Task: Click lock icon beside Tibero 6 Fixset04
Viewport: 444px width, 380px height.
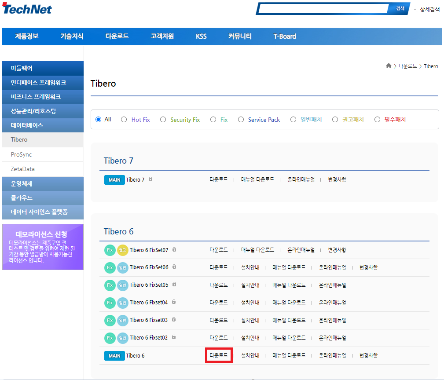Action: click(x=174, y=302)
